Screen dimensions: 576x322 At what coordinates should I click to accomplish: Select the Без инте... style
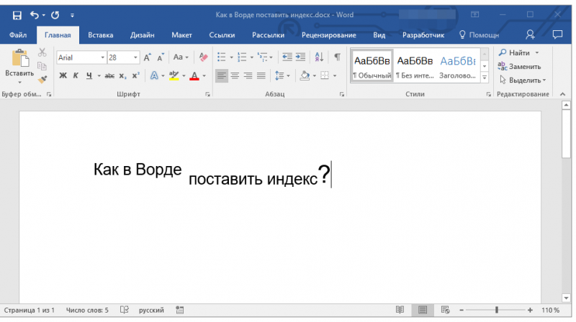click(415, 66)
